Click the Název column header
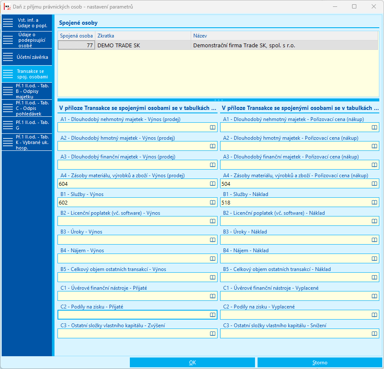Screen dimensions: 384x369 [284, 36]
